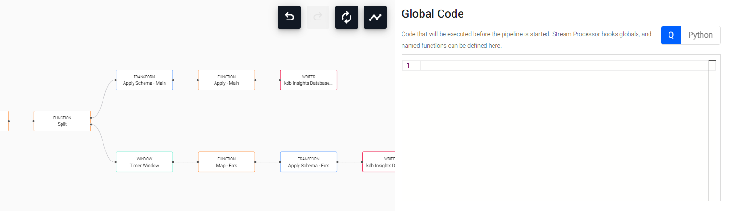This screenshot has height=211, width=731.
Task: Select the Apply Schema - Errs node
Action: point(309,162)
